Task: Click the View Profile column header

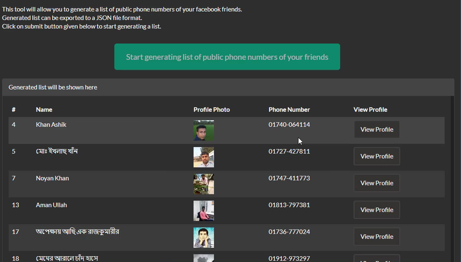Action: [x=370, y=110]
